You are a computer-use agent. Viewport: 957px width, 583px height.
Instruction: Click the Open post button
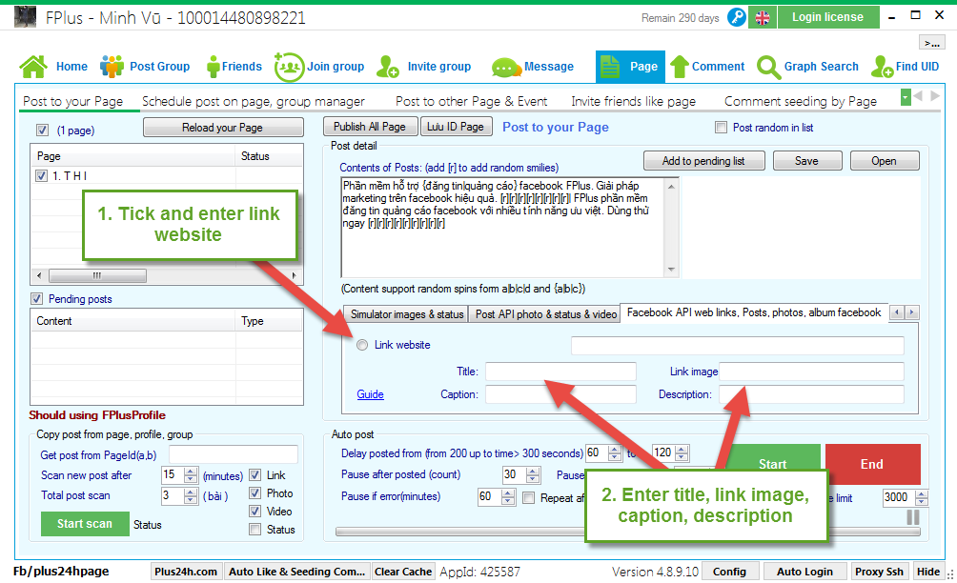pyautogui.click(x=885, y=161)
